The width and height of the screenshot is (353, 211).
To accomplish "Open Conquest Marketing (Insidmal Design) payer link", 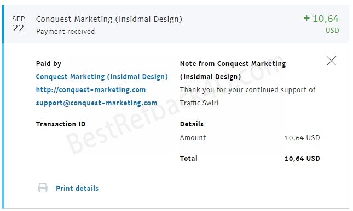I will point(102,77).
